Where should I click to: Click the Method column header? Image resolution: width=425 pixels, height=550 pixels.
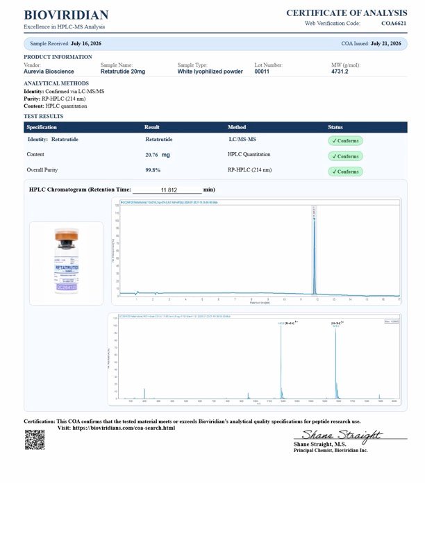pyautogui.click(x=237, y=127)
